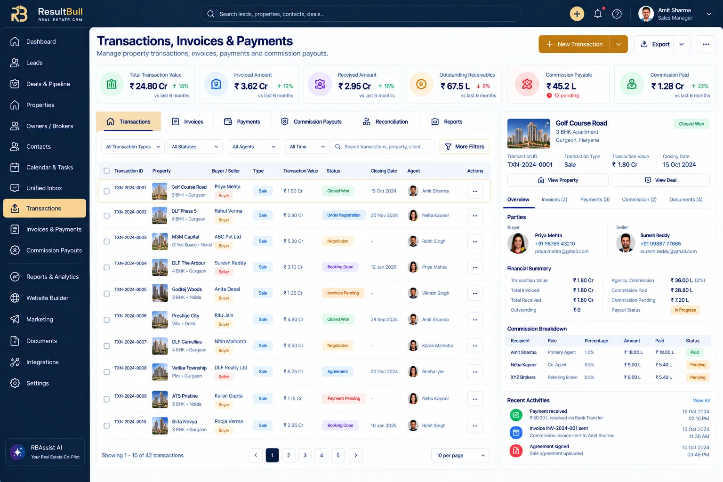Click the search transactions input field

click(x=383, y=147)
